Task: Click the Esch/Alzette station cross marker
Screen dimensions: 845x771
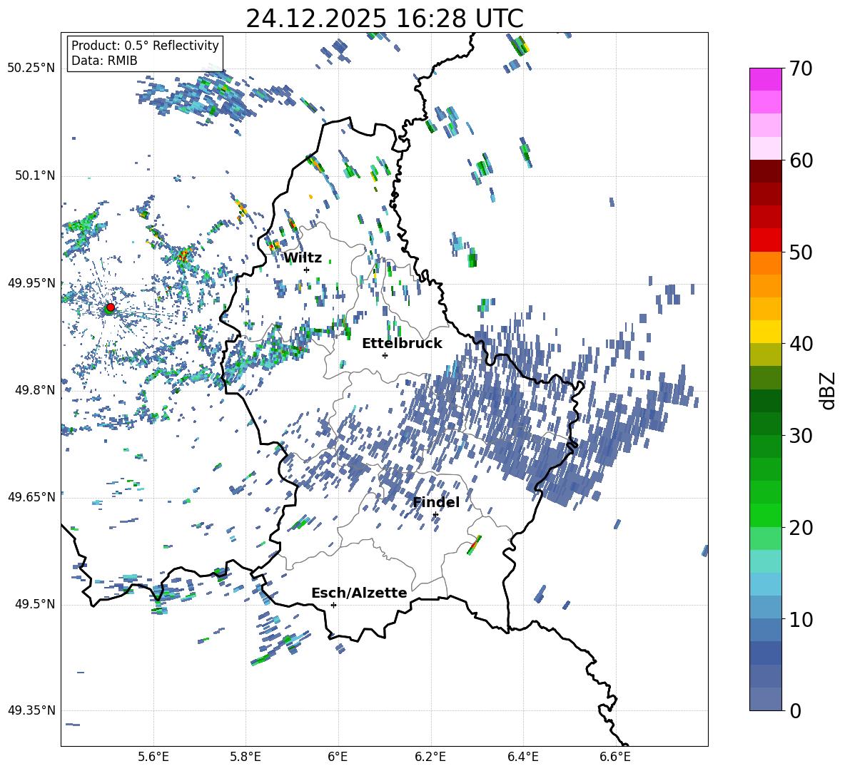Action: (333, 605)
